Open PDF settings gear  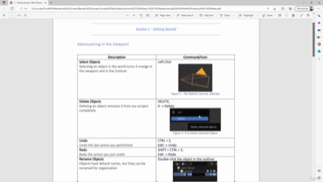(308, 16)
